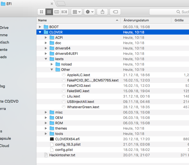This screenshot has width=189, height=165.
Task: Expand the noload folder
Action: click(52, 64)
